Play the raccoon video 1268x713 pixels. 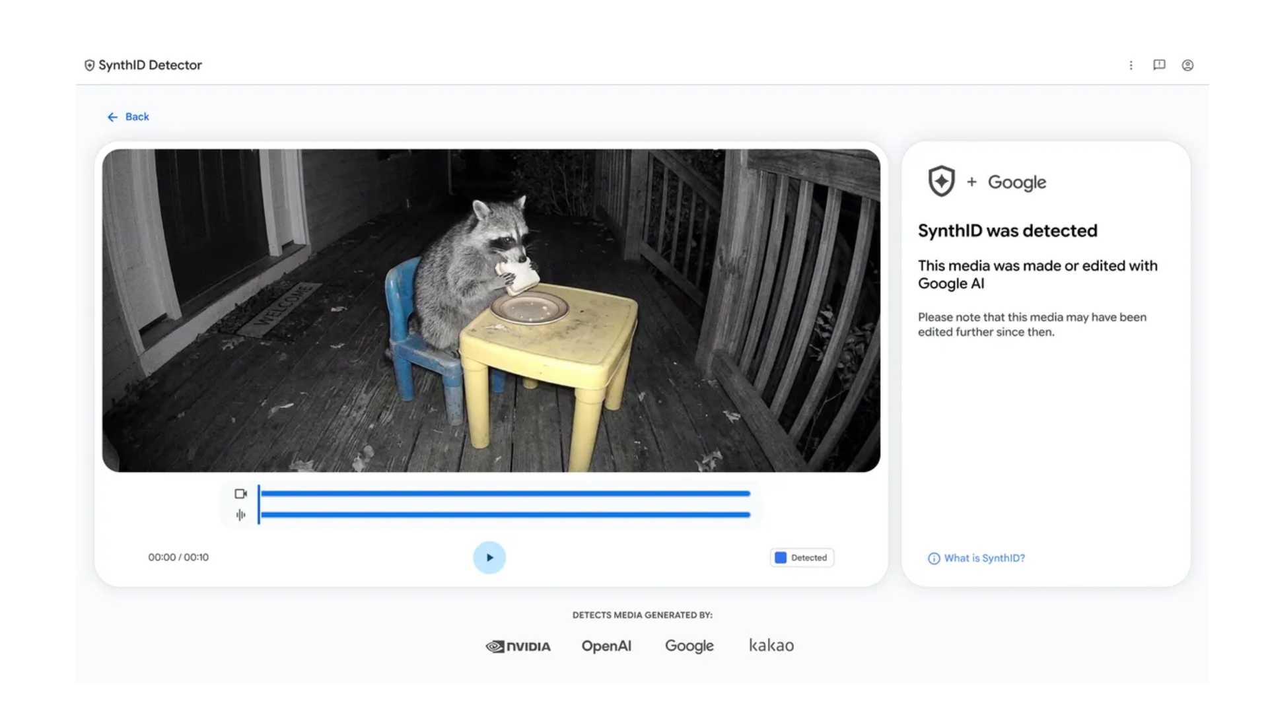[489, 558]
